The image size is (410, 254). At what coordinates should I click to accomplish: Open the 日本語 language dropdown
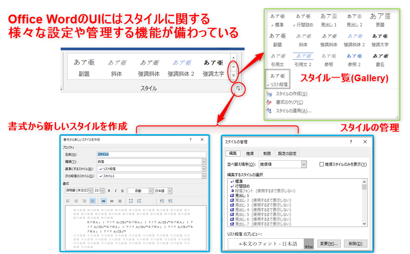coord(170,191)
